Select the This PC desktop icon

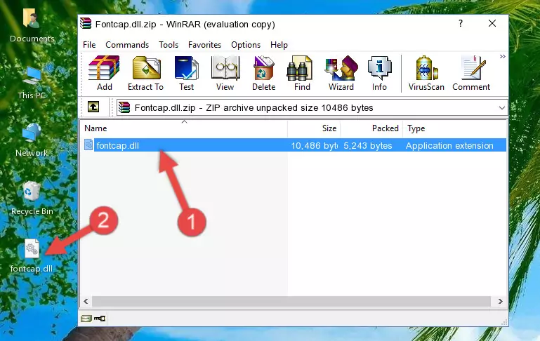point(32,83)
